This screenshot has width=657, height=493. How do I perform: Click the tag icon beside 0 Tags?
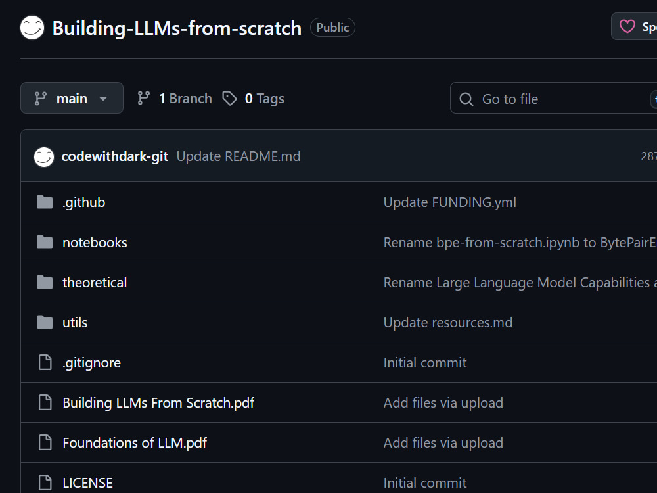[229, 99]
